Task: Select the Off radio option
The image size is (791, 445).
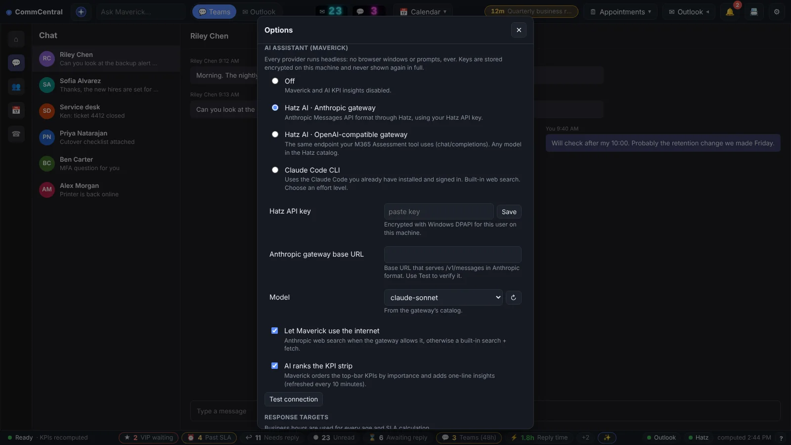Action: 275,81
